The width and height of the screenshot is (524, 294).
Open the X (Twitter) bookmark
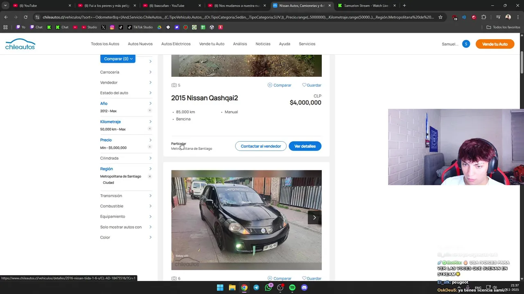click(x=103, y=27)
